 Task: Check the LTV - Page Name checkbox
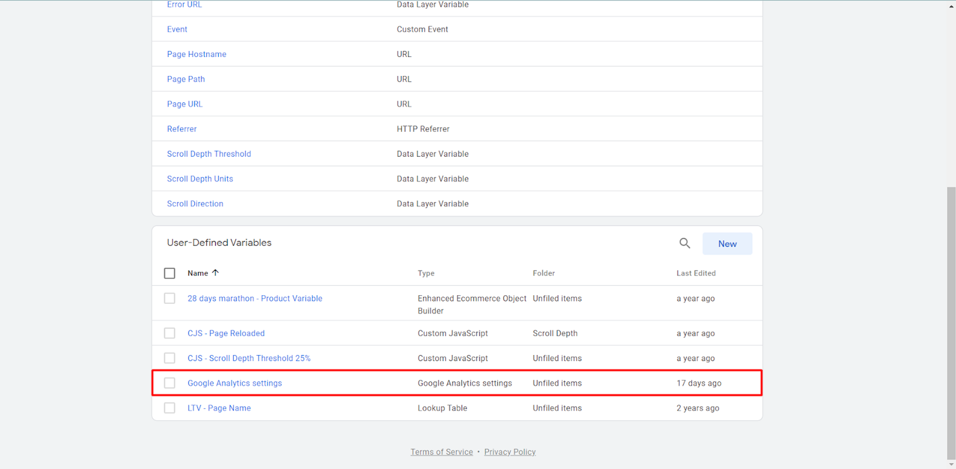(170, 408)
